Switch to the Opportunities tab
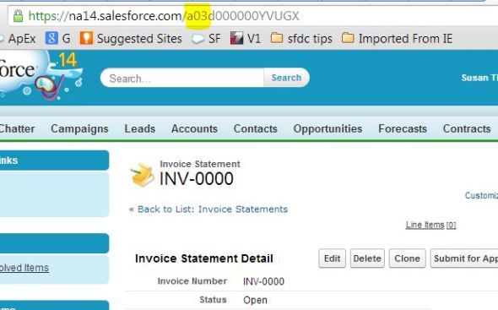The width and height of the screenshot is (498, 310). (327, 128)
